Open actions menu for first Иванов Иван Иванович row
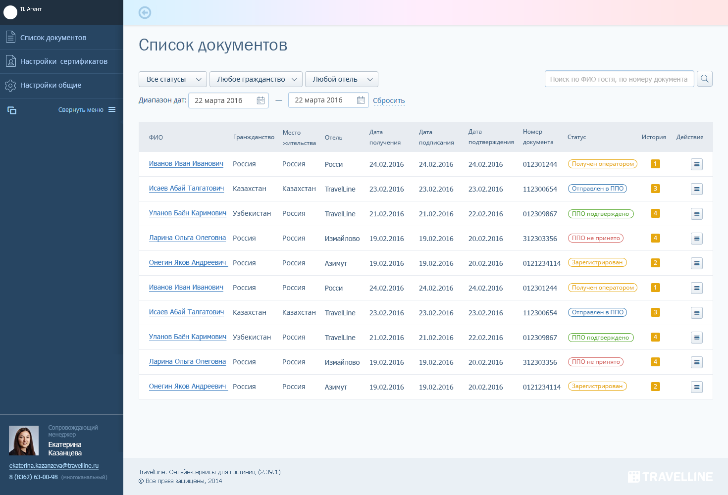Viewport: 728px width, 495px height. click(x=696, y=164)
